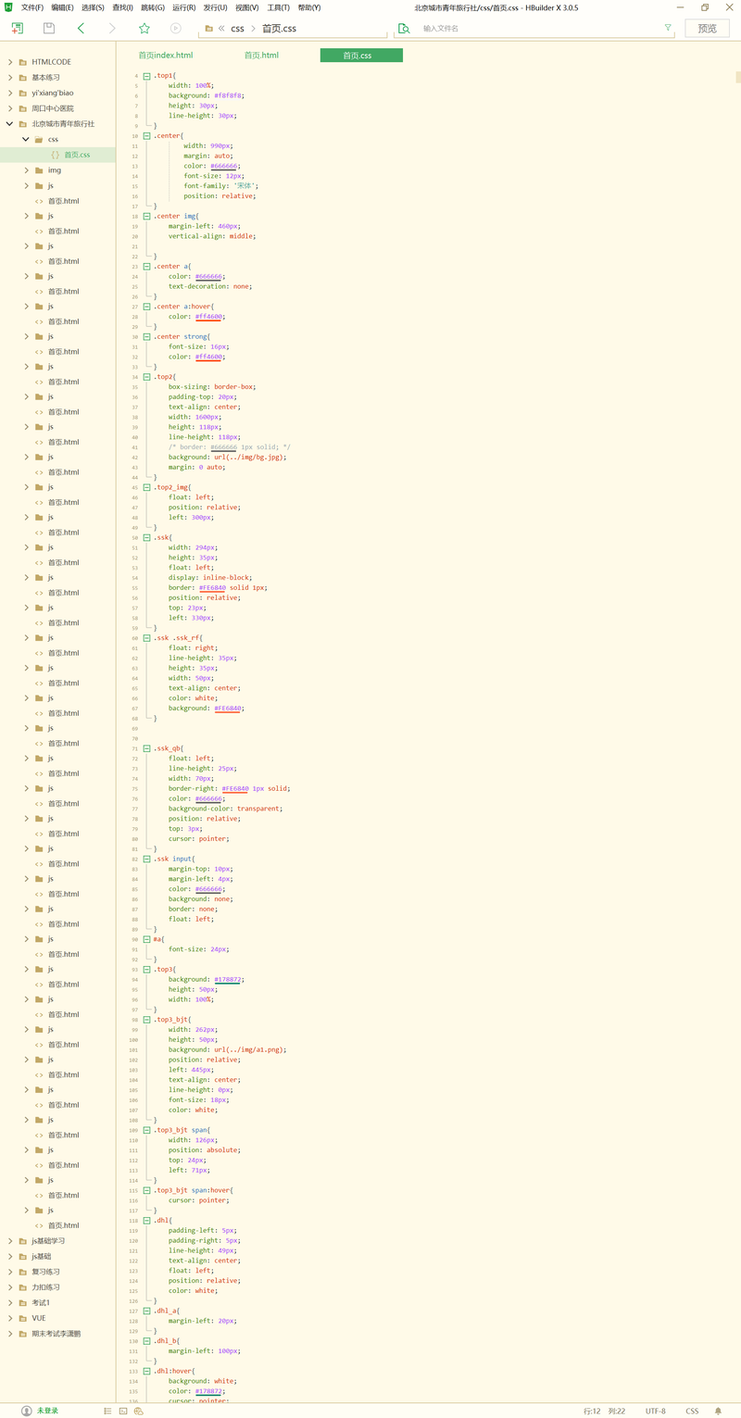This screenshot has height=1418, width=741.
Task: Open the 帮助(Y) menu
Action: [x=309, y=7]
